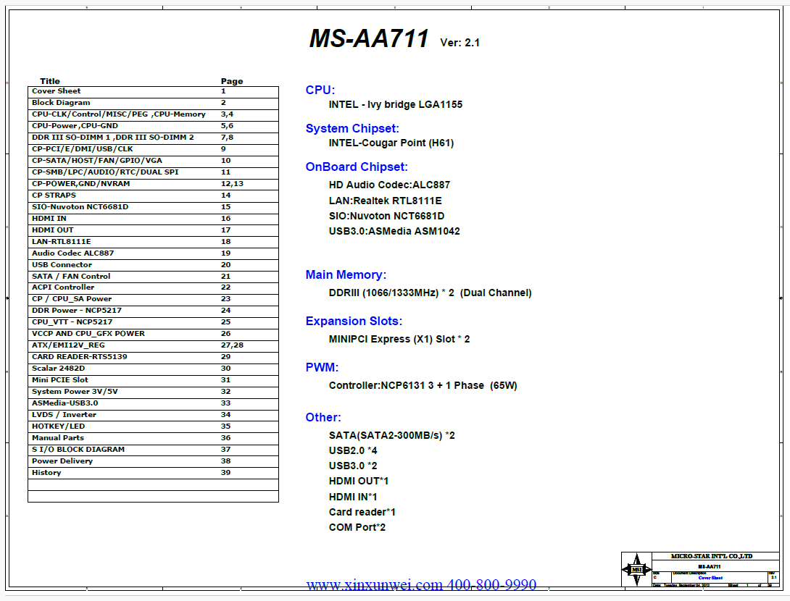This screenshot has height=601, width=790.
Task: Click 'SATA / FAN Control' entry
Action: (153, 277)
